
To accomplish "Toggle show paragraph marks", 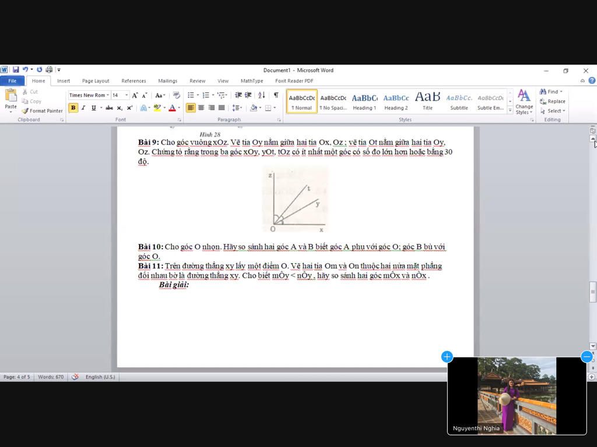I will (x=276, y=95).
